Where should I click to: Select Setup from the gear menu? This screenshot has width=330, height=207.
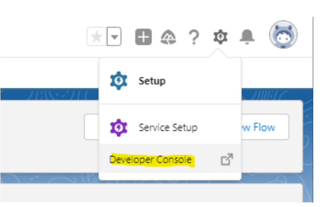(152, 81)
